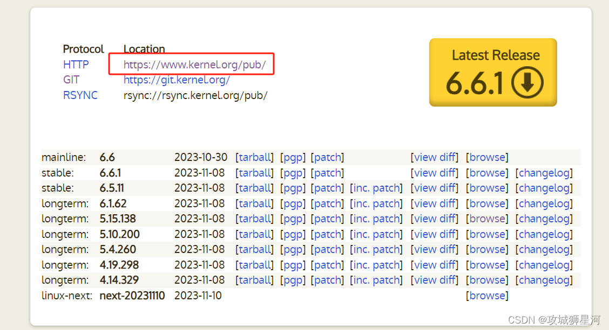Open changelog for stable 6.6.1
Viewport: 609px width, 330px height.
click(544, 173)
